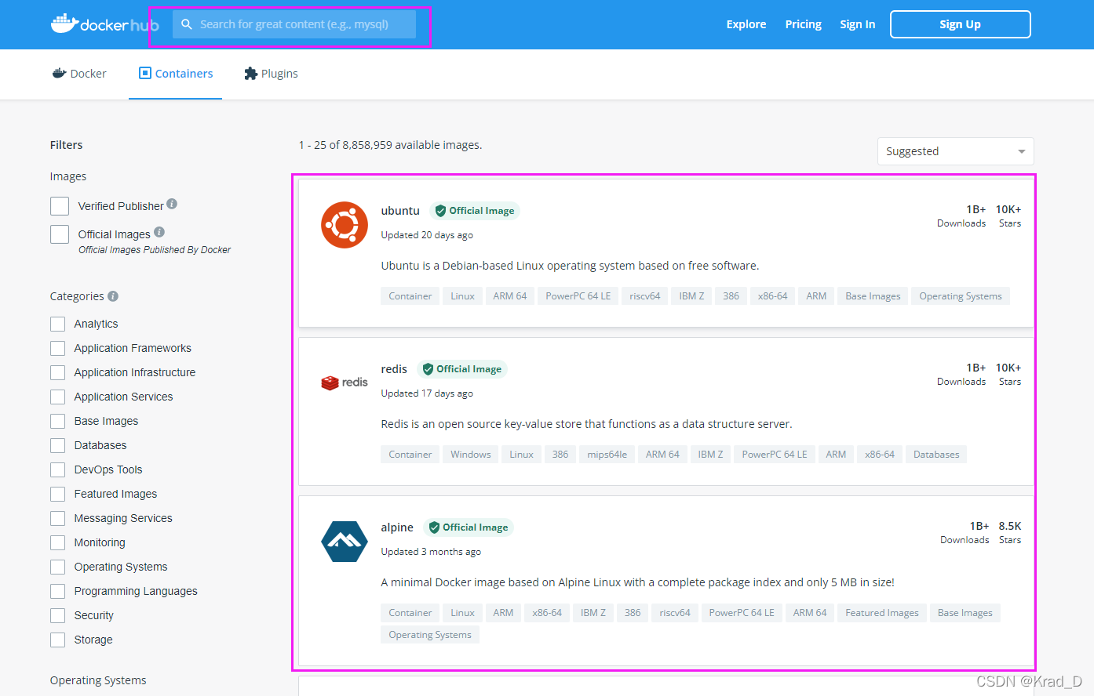Screen dimensions: 1094x696
Task: Open Explore in top navigation
Action: point(746,24)
